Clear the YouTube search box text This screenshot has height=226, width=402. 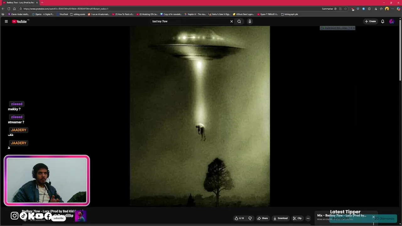tap(231, 21)
